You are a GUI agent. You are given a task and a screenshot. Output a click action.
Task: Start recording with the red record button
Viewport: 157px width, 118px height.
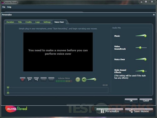[23, 80]
